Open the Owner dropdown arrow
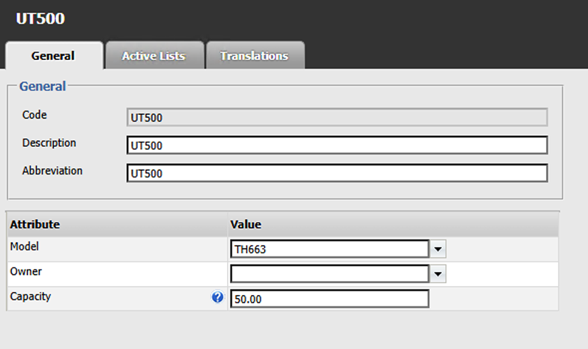This screenshot has width=588, height=349. 438,274
